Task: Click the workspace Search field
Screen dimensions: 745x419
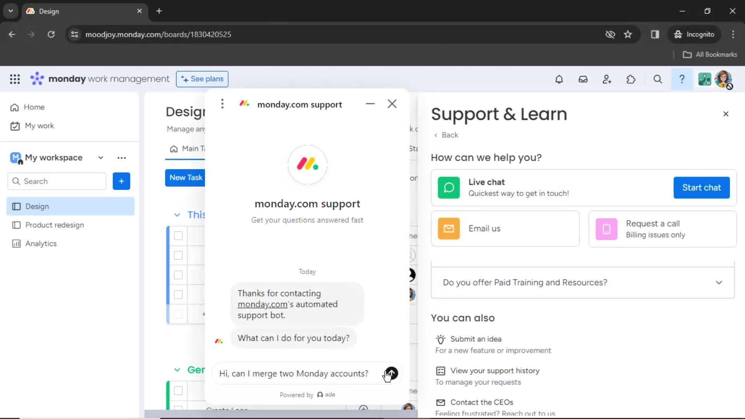Action: 57,181
